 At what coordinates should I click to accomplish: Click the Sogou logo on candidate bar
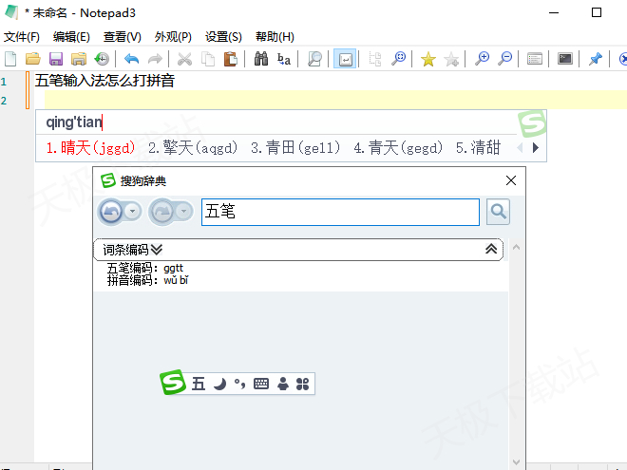532,123
